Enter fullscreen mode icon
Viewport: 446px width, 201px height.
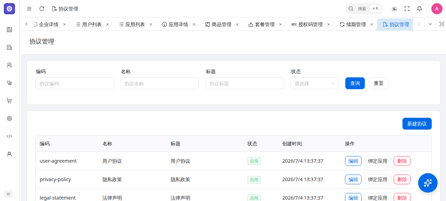[x=407, y=9]
